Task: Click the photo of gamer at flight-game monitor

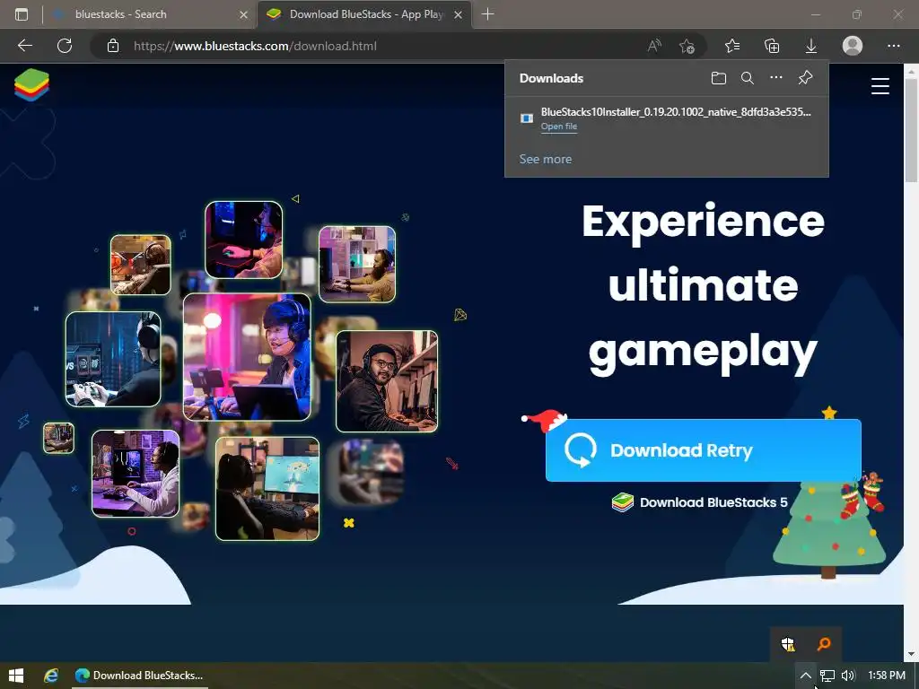Action: coord(267,489)
